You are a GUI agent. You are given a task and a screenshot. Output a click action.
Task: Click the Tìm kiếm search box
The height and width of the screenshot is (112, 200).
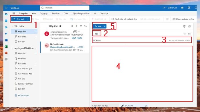pyautogui.click(x=65, y=8)
